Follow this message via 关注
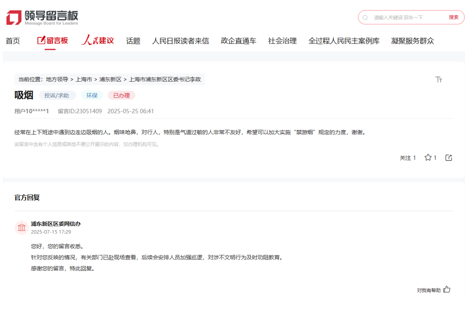Image resolution: width=465 pixels, height=309 pixels. [x=407, y=158]
